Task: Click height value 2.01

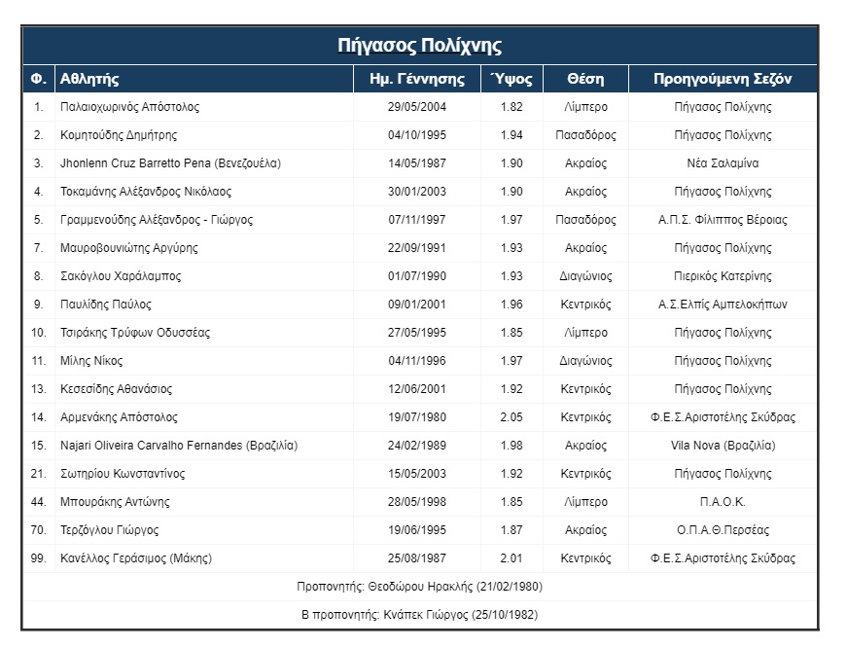Action: 512,557
